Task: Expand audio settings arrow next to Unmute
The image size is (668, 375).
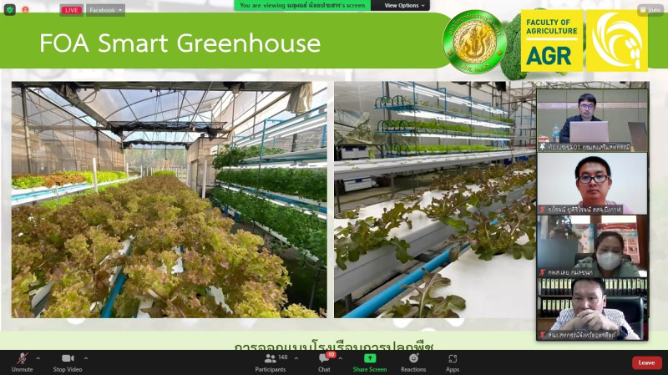Action: pos(38,358)
